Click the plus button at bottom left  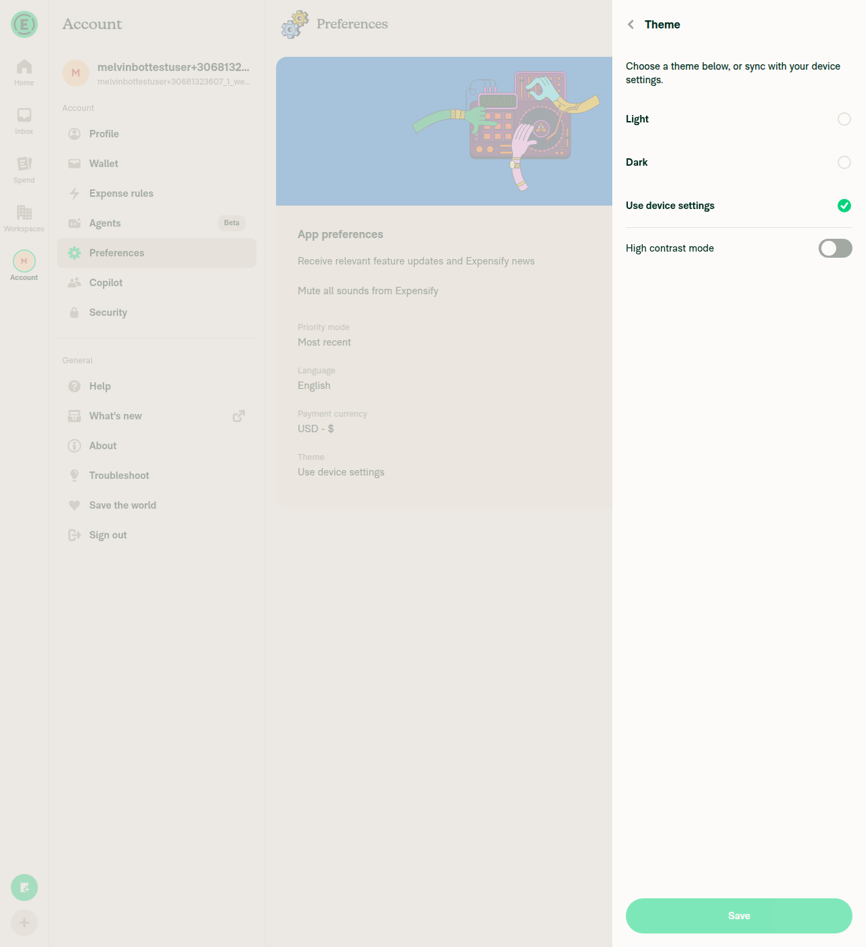click(x=24, y=923)
